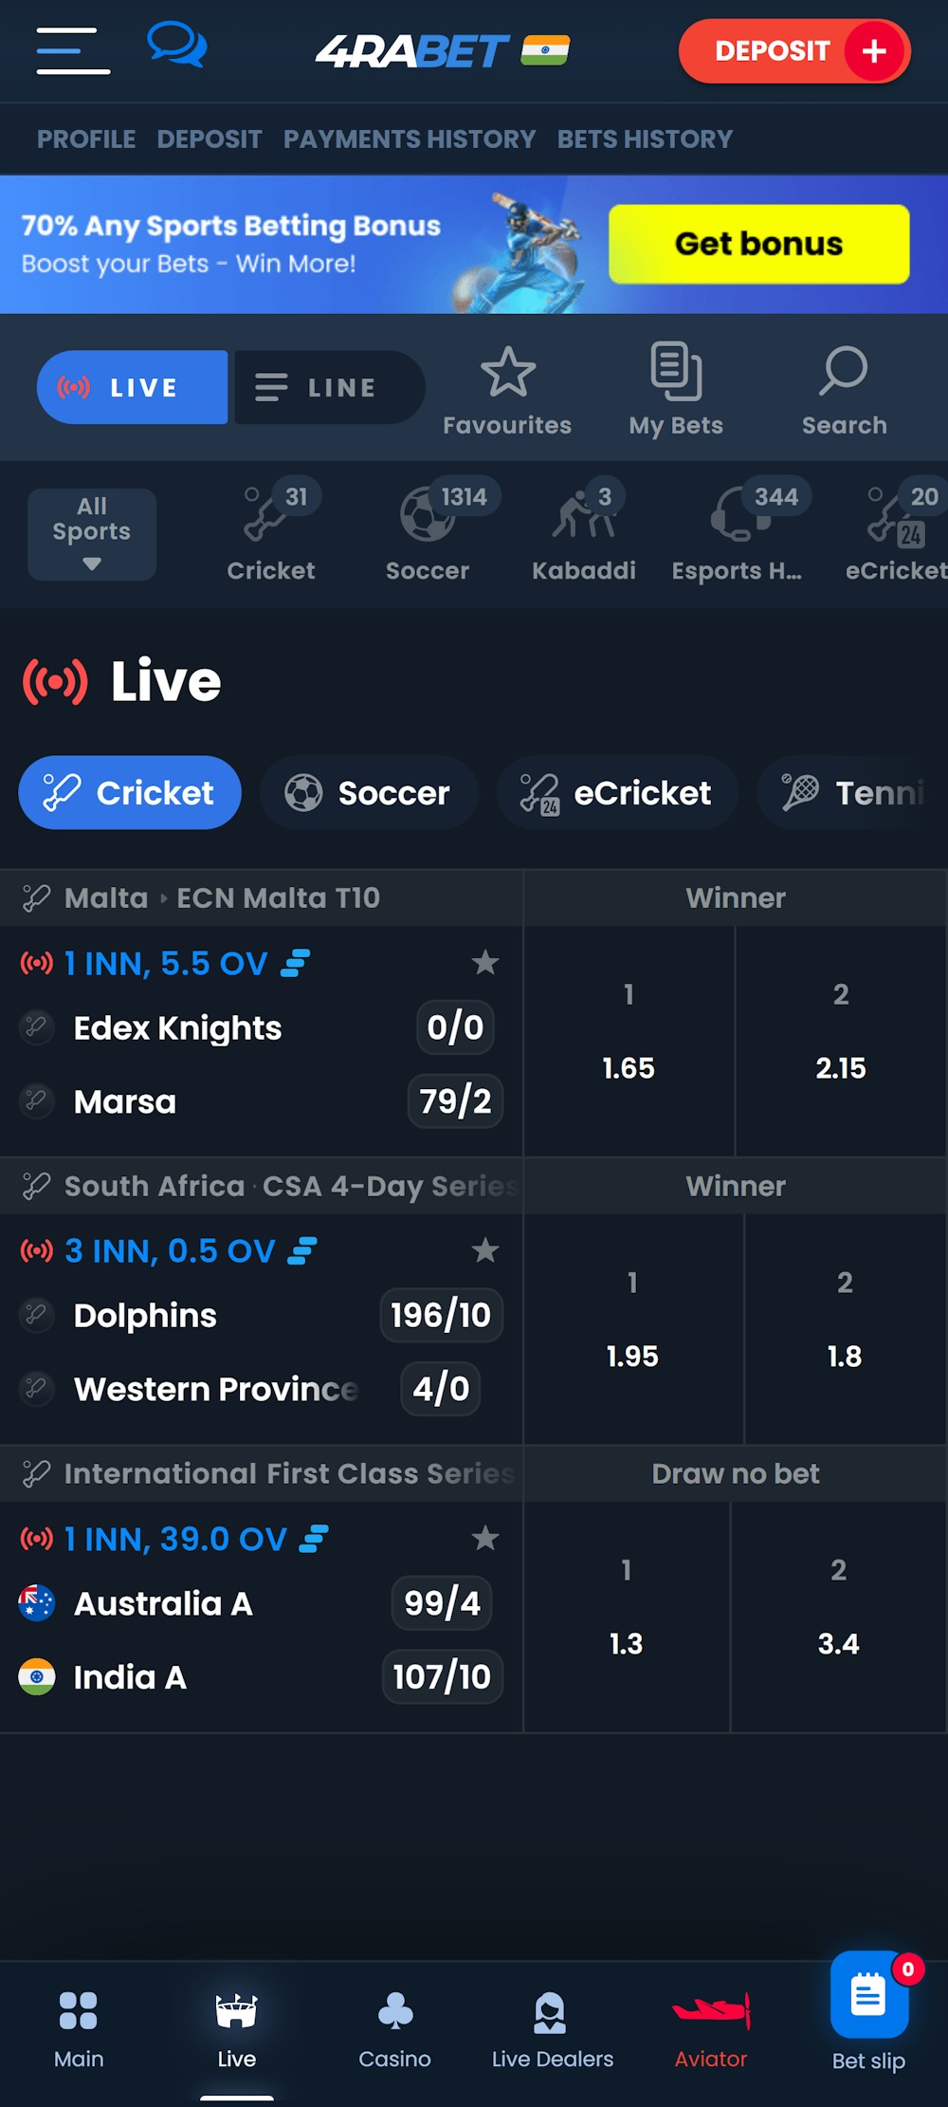948x2107 pixels.
Task: Open the hamburger navigation menu
Action: [x=71, y=50]
